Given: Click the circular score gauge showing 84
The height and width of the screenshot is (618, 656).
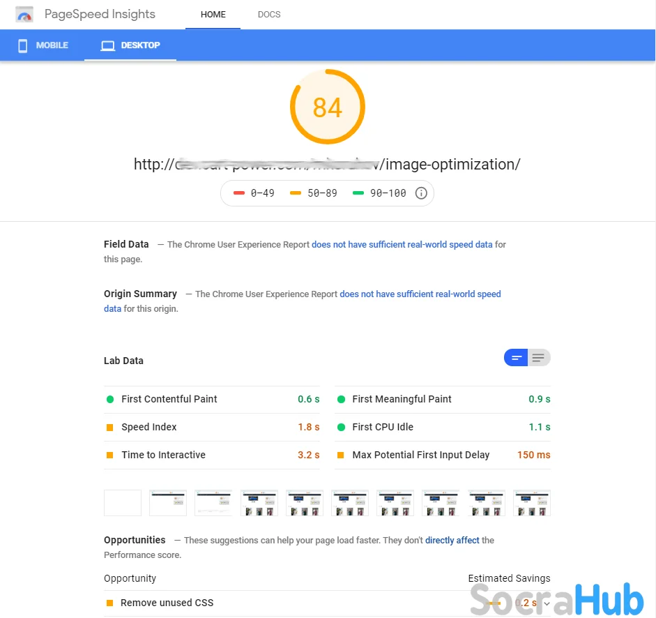Looking at the screenshot, I should click(x=328, y=107).
